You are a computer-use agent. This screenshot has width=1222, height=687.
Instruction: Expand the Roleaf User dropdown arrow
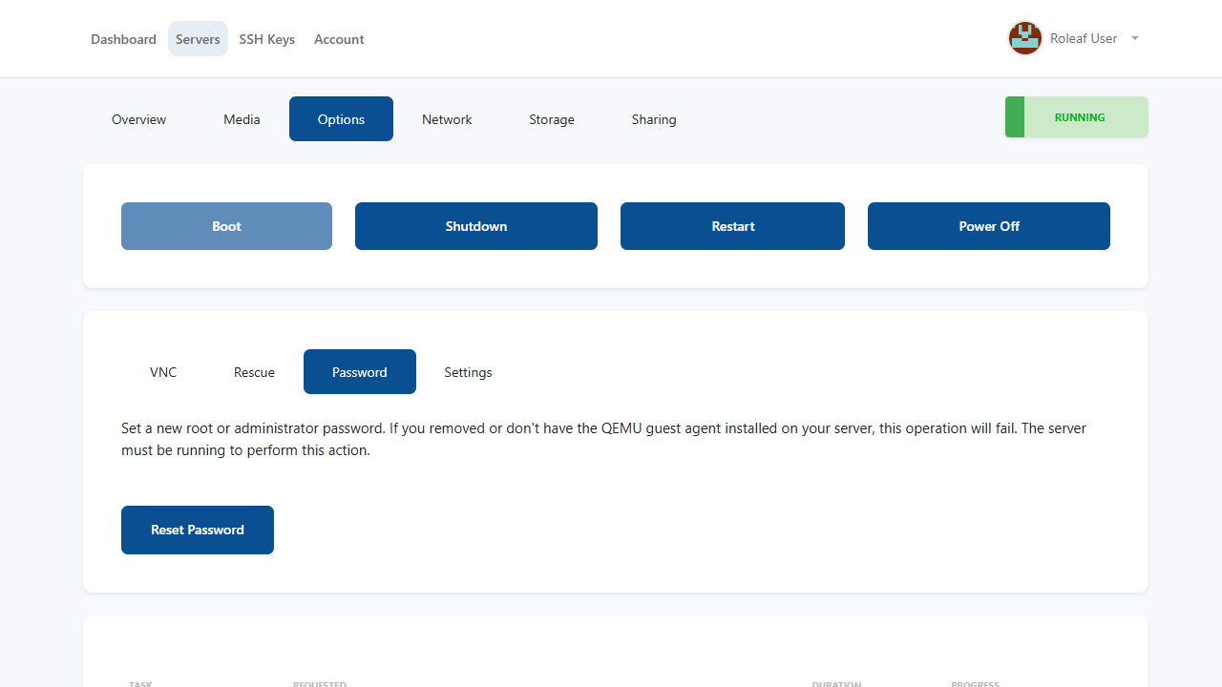[x=1134, y=39]
